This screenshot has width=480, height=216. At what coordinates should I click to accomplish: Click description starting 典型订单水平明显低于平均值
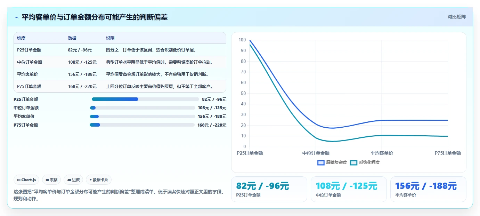click(159, 62)
